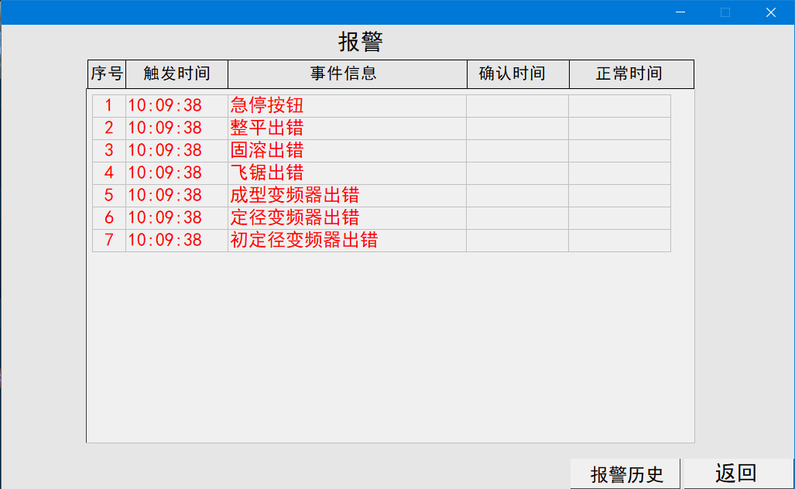
Task: Click the 事件信息 column header
Action: pyautogui.click(x=344, y=74)
